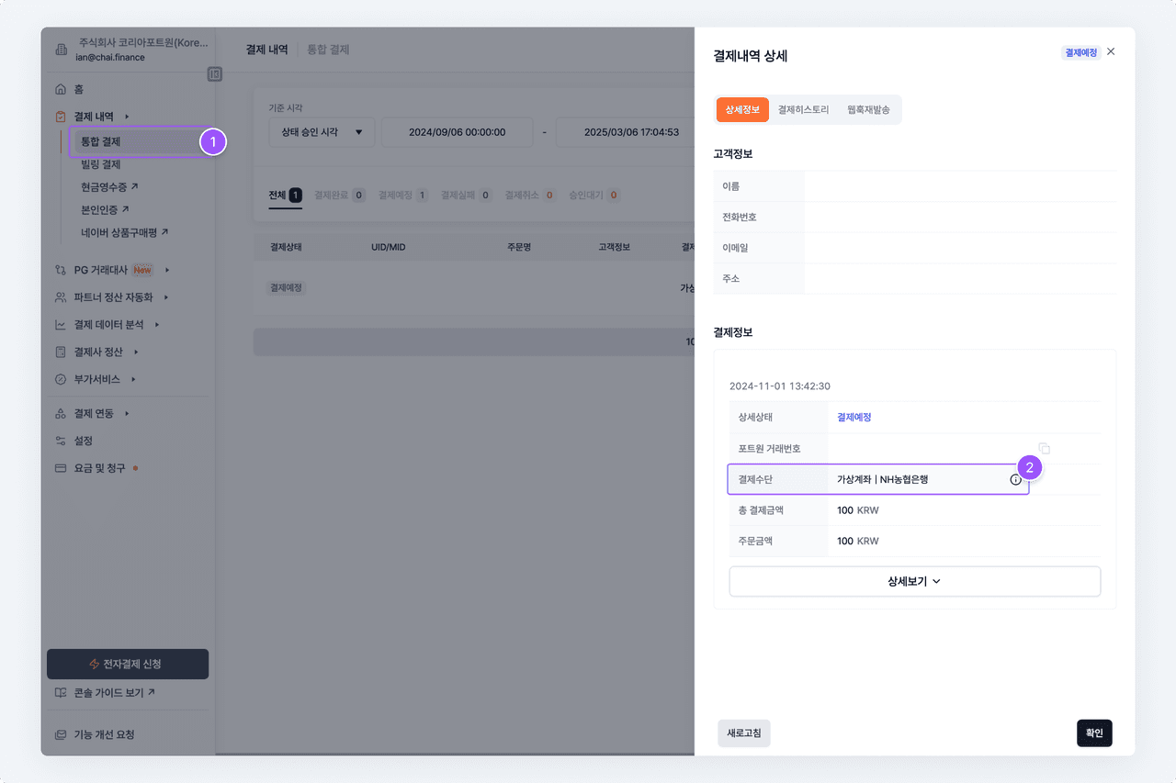Image resolution: width=1176 pixels, height=783 pixels.
Task: Filter by 결제예정 status tab
Action: pyautogui.click(x=402, y=196)
